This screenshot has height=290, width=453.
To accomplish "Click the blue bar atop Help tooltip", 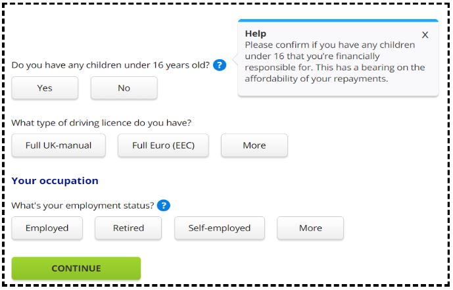I will tap(338, 20).
